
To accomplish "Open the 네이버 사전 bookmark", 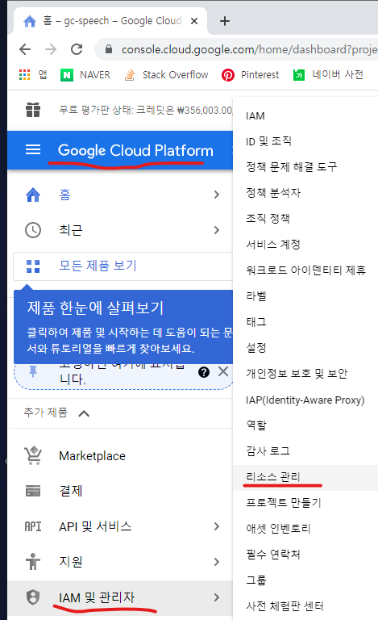I will (328, 75).
